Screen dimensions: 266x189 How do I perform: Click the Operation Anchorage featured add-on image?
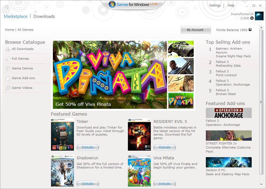pos(229,113)
